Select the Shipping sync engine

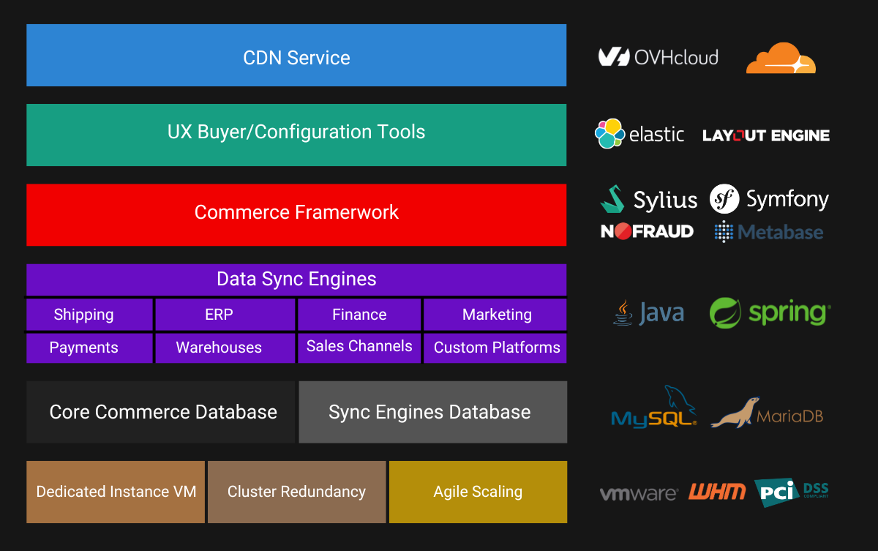(89, 314)
